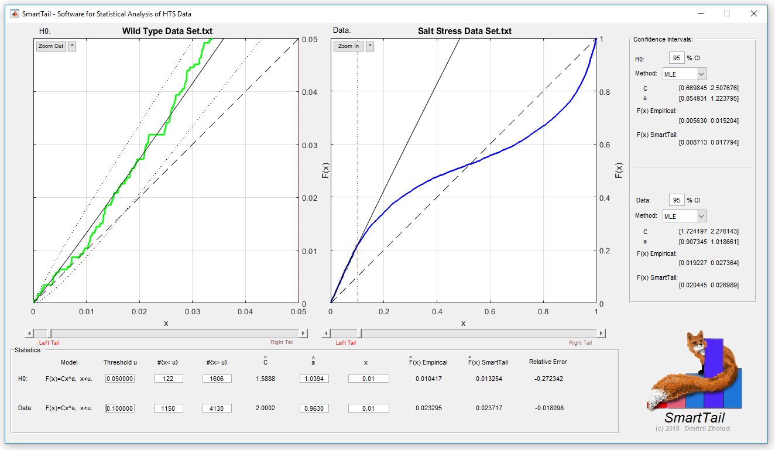Edit the Data confidence level field
Viewport: 775px width, 450px height.
[x=677, y=200]
